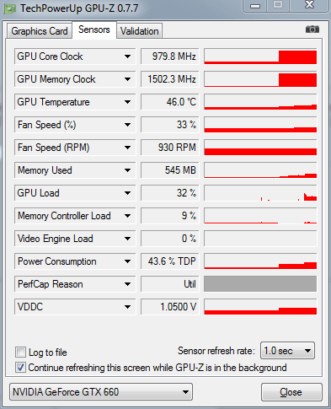
Task: Enable the Log to file checkbox
Action: (x=20, y=352)
